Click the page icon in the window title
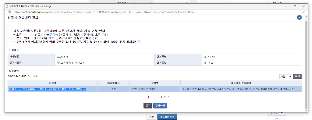Screen dimensions: 312x120 pos(7,6)
